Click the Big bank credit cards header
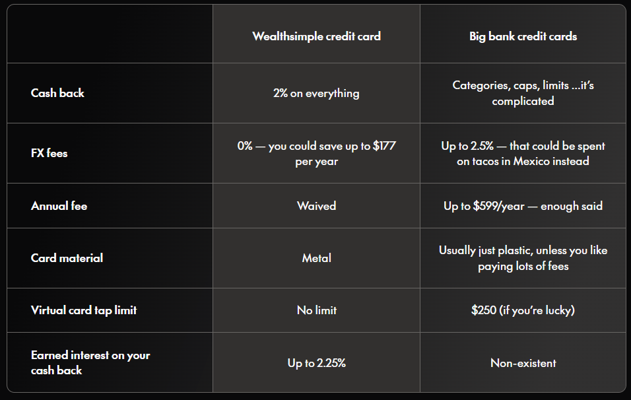The height and width of the screenshot is (400, 631). [523, 36]
